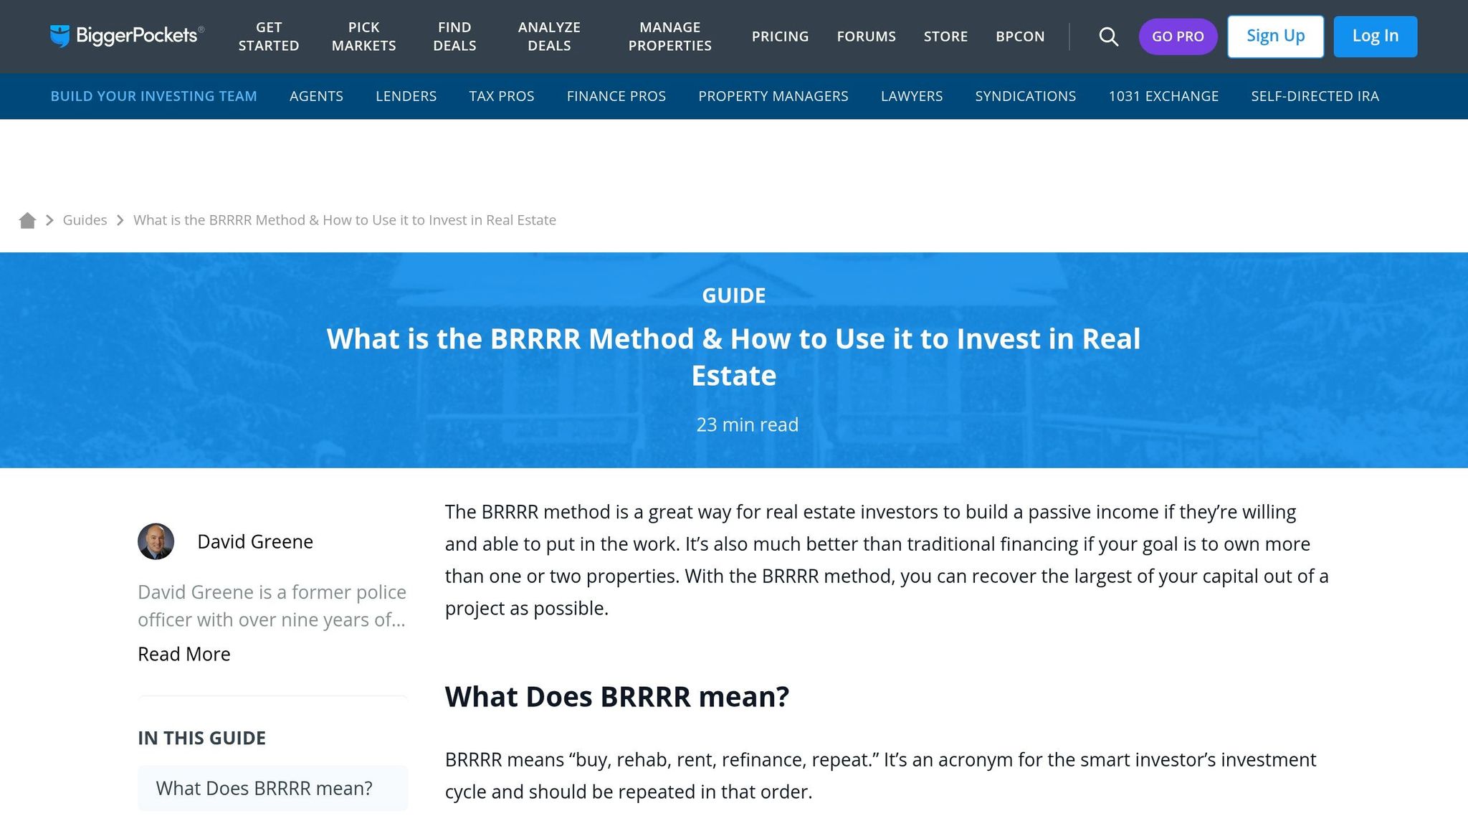The width and height of the screenshot is (1468, 826).
Task: Expand the Find Deals menu
Action: click(454, 37)
